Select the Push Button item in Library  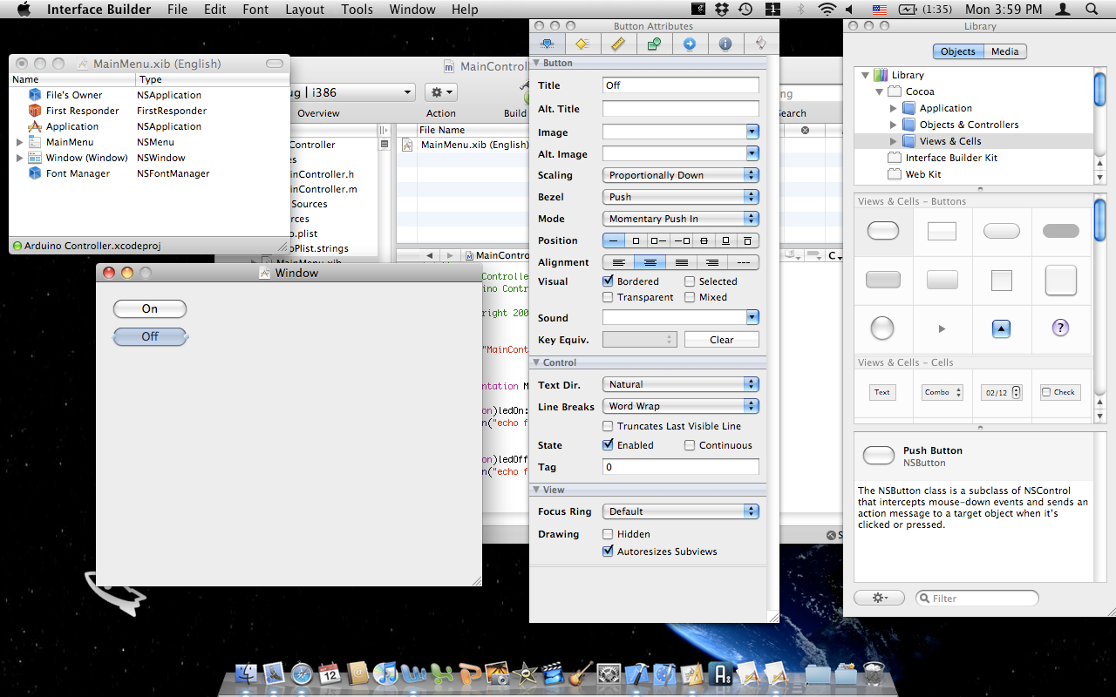pyautogui.click(x=883, y=231)
